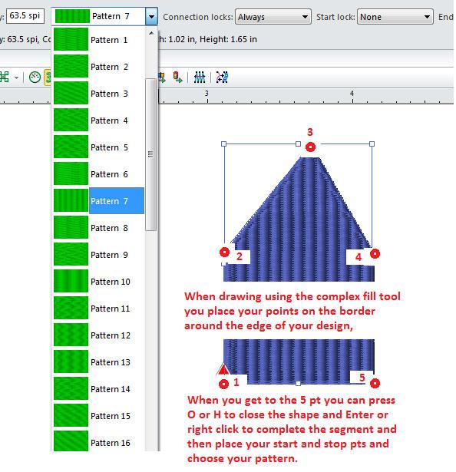456x472 pixels.
Task: Click the blue stitch lines icon
Action: [200, 78]
